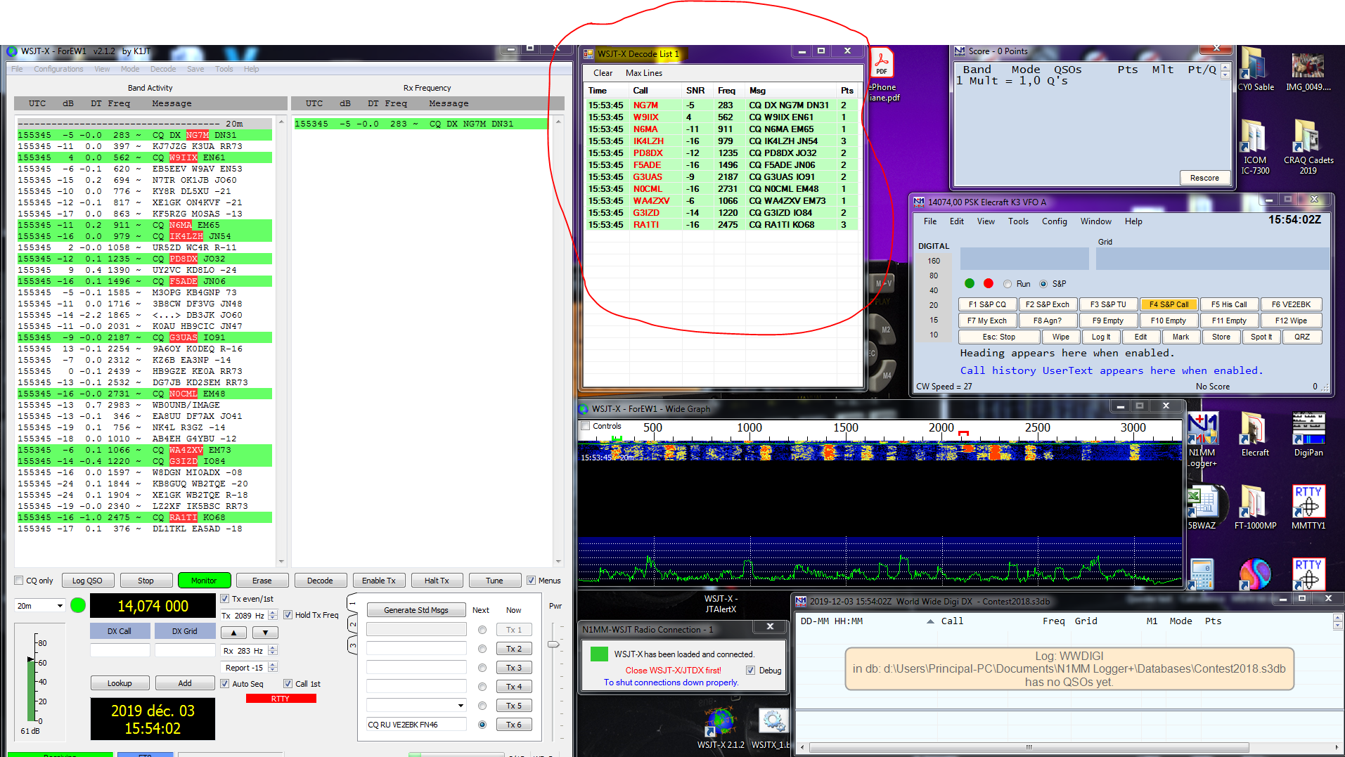Screen dimensions: 1345x757
Task: Click the Band Activity vertical scrollbar
Action: (281, 342)
